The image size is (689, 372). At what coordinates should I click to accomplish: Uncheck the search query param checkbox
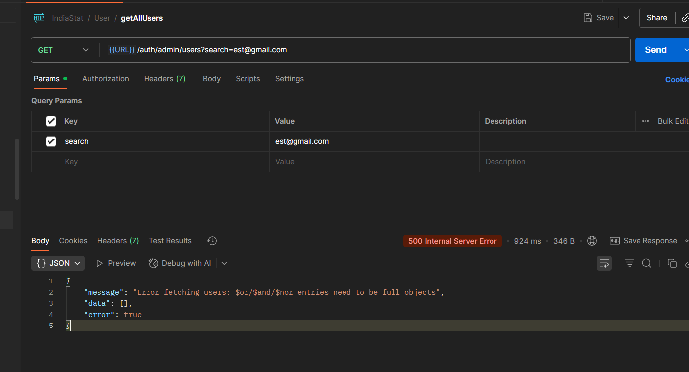(51, 141)
